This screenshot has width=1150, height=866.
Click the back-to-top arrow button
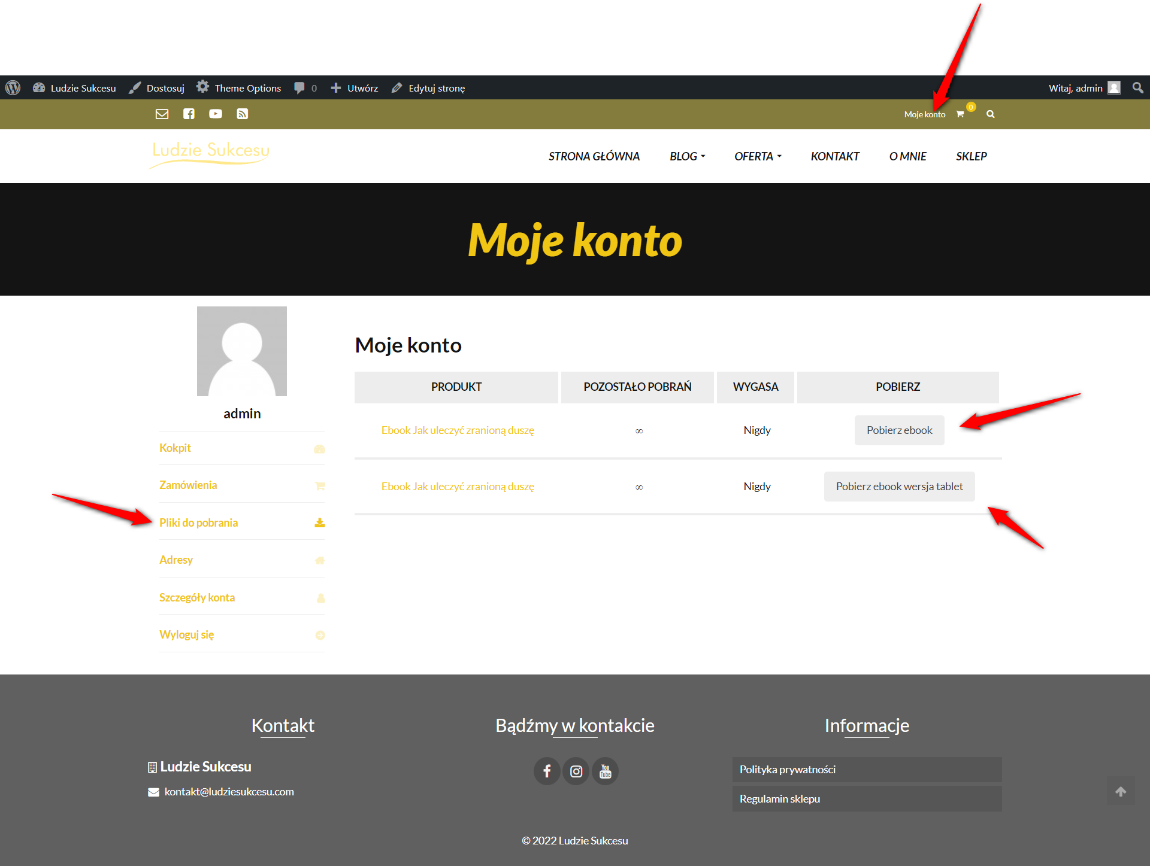[x=1121, y=792]
